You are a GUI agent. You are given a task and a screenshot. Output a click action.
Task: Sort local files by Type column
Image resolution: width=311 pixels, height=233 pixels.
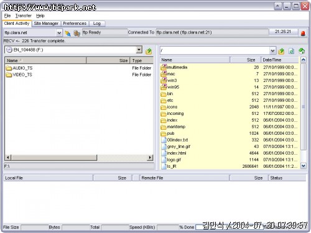pyautogui.click(x=142, y=60)
